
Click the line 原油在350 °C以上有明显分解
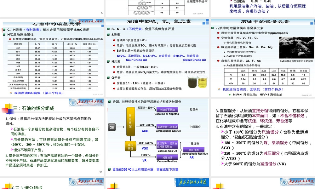tap(145, 169)
